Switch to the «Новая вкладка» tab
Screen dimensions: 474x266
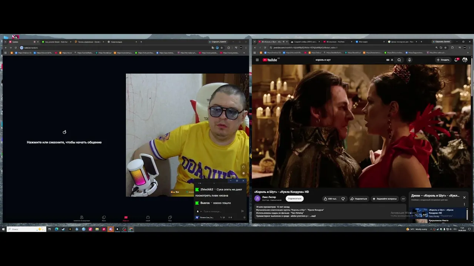(x=121, y=42)
